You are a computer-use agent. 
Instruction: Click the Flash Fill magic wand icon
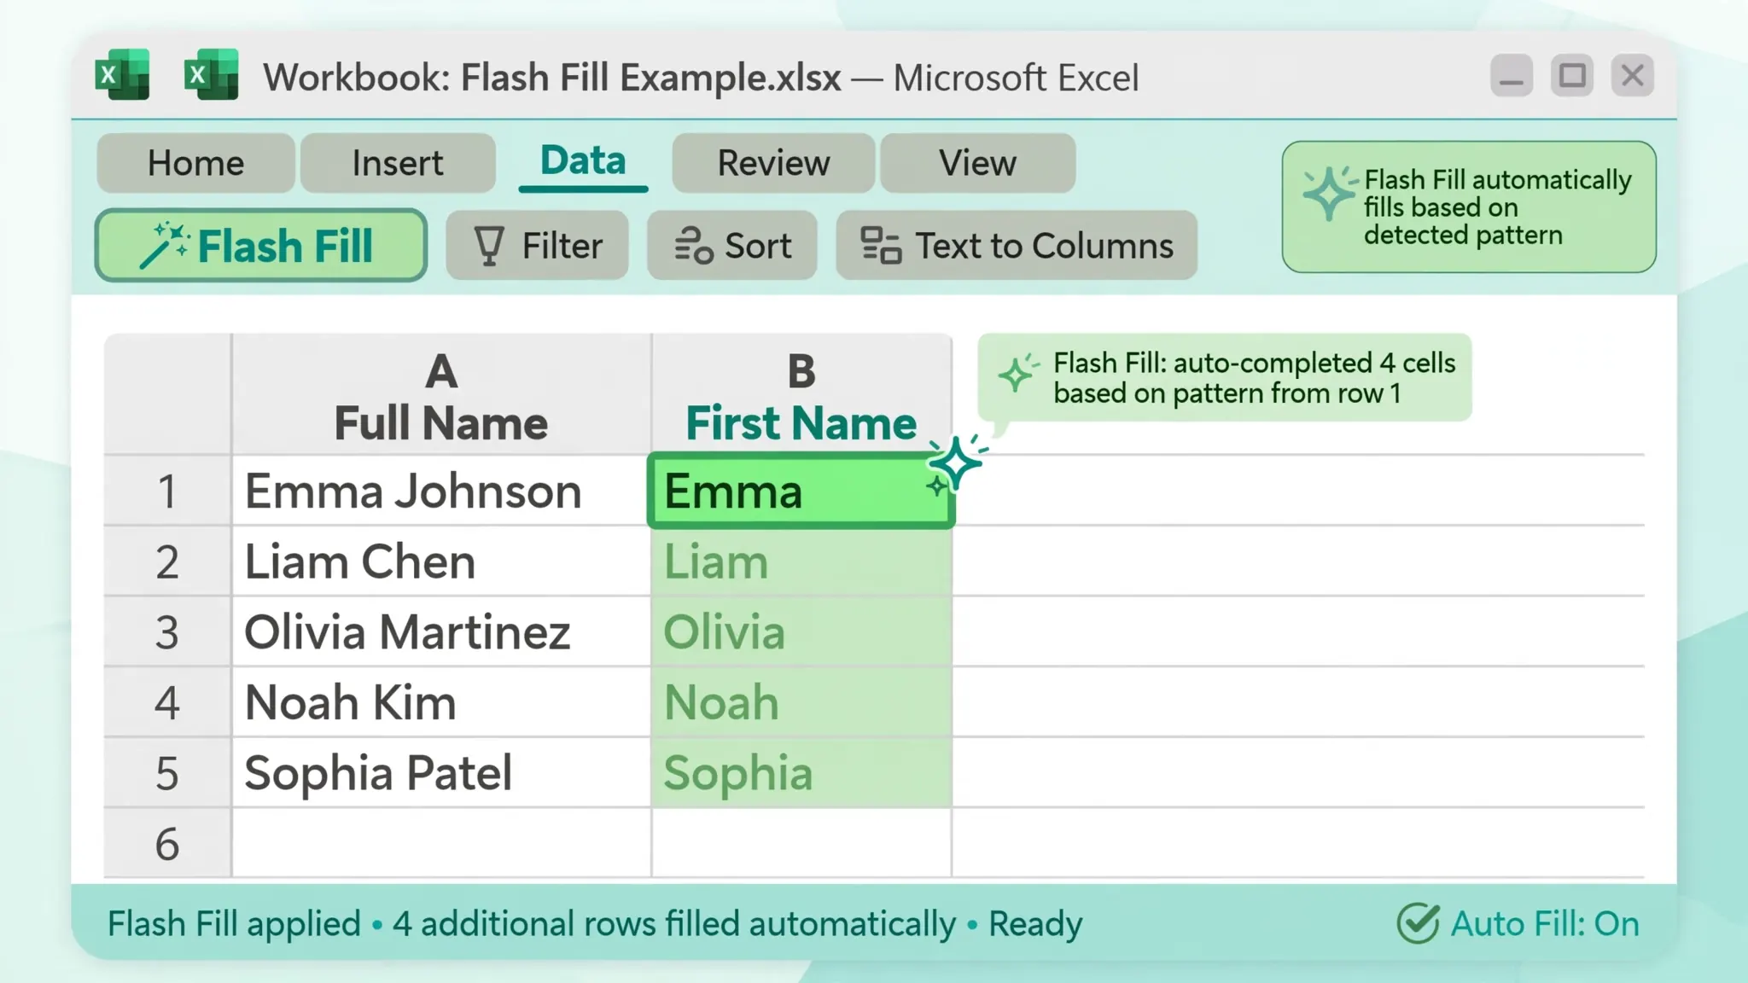point(164,246)
